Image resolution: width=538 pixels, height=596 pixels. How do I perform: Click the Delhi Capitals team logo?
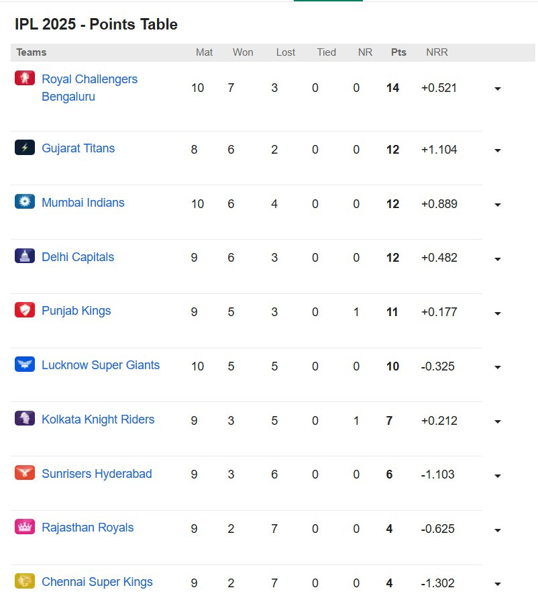tap(25, 256)
